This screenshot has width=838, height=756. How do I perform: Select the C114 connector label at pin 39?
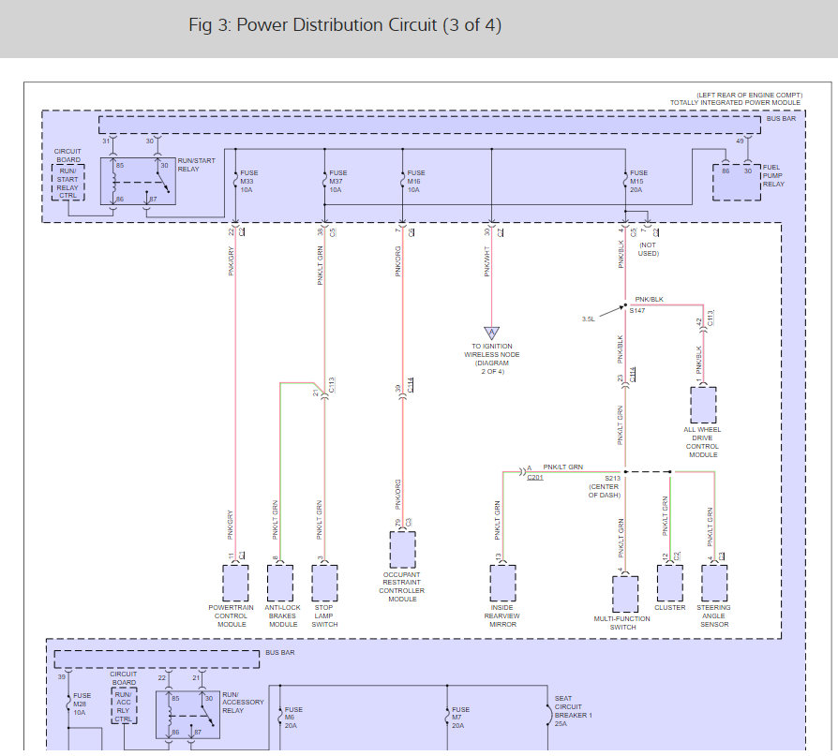tap(411, 385)
